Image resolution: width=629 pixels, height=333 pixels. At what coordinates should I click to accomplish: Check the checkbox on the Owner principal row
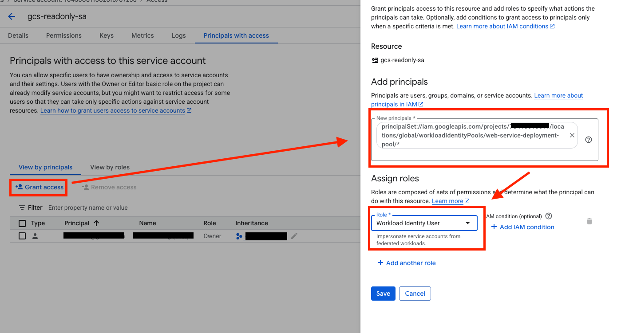tap(22, 236)
